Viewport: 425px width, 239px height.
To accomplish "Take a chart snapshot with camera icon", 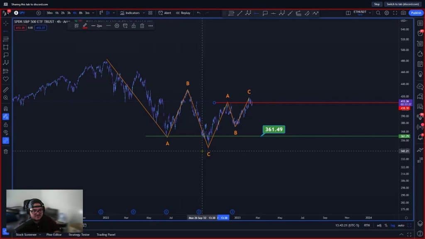I will 403,13.
